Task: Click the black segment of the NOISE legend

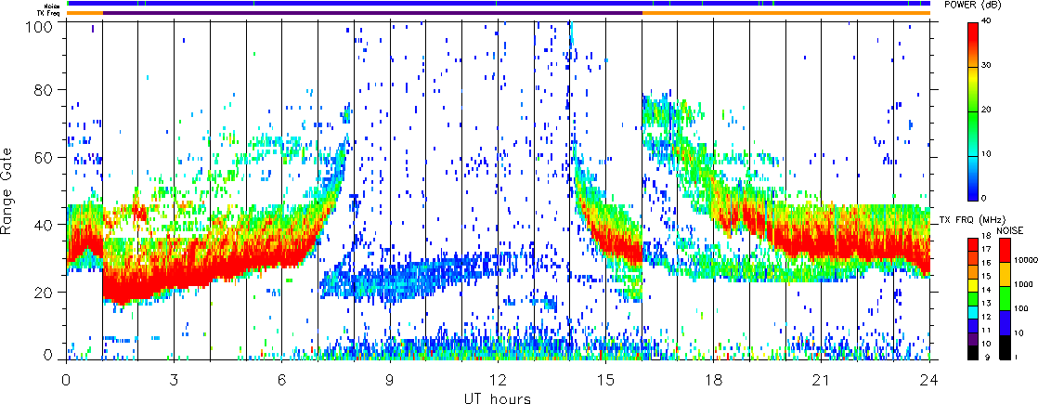Action: point(1006,347)
